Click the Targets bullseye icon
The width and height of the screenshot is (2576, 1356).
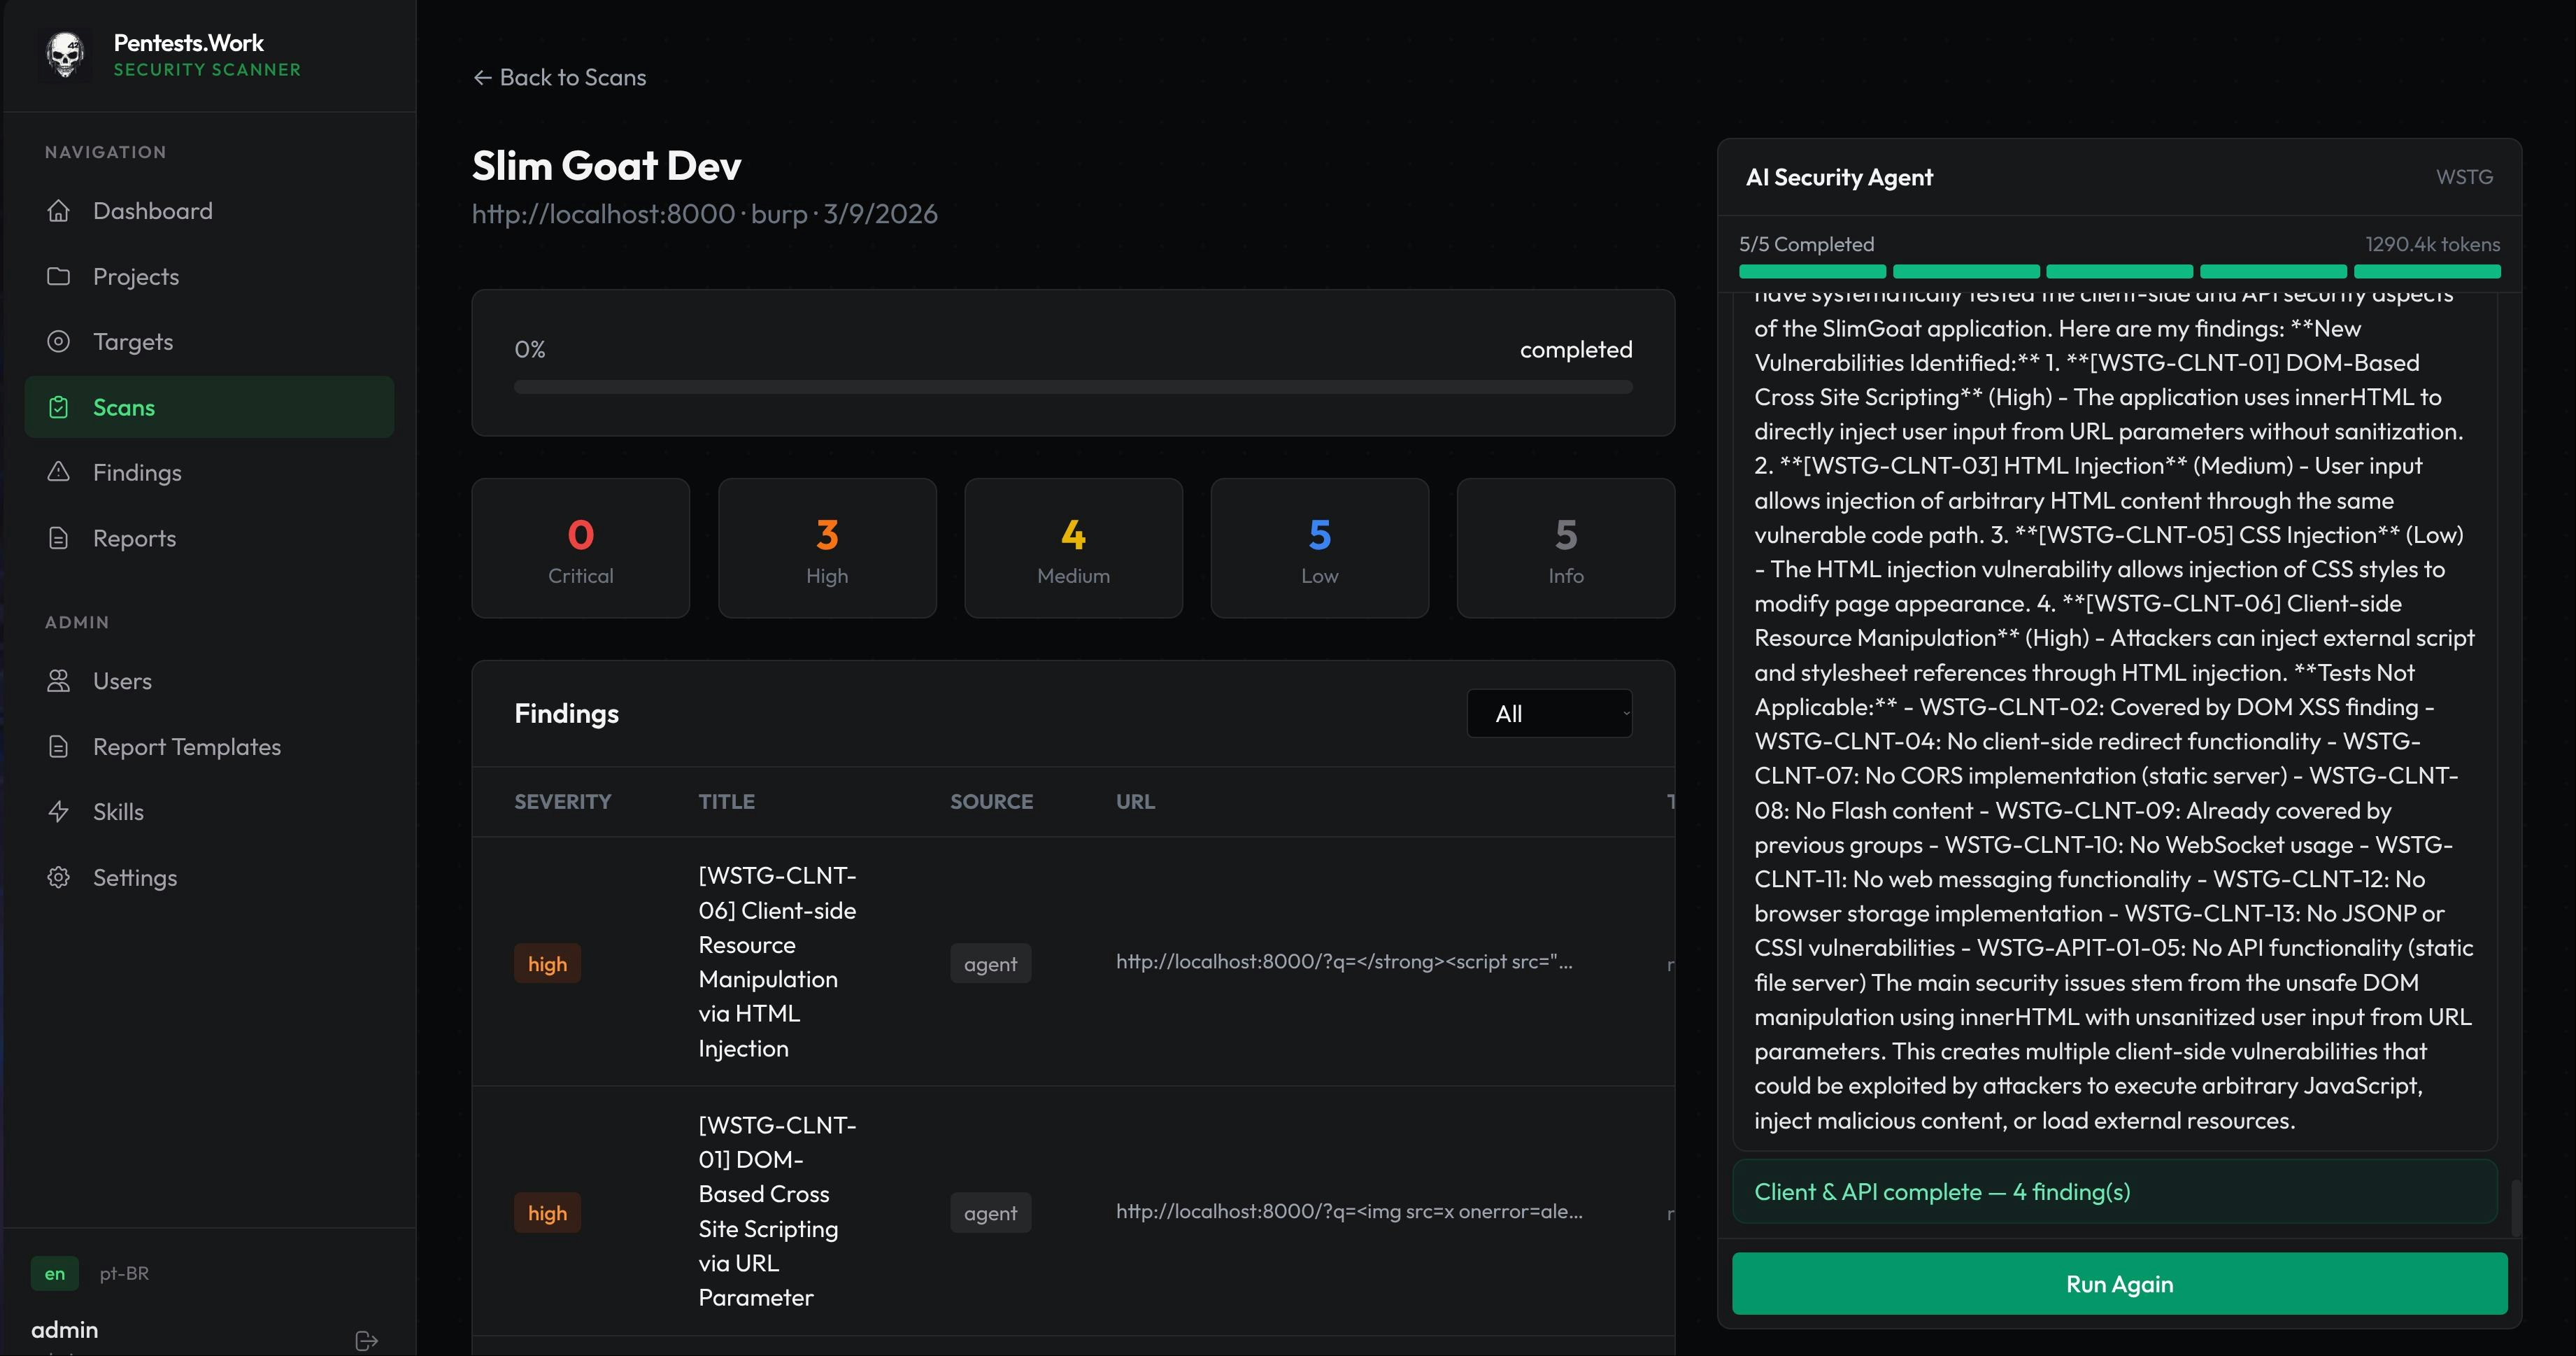coord(59,342)
